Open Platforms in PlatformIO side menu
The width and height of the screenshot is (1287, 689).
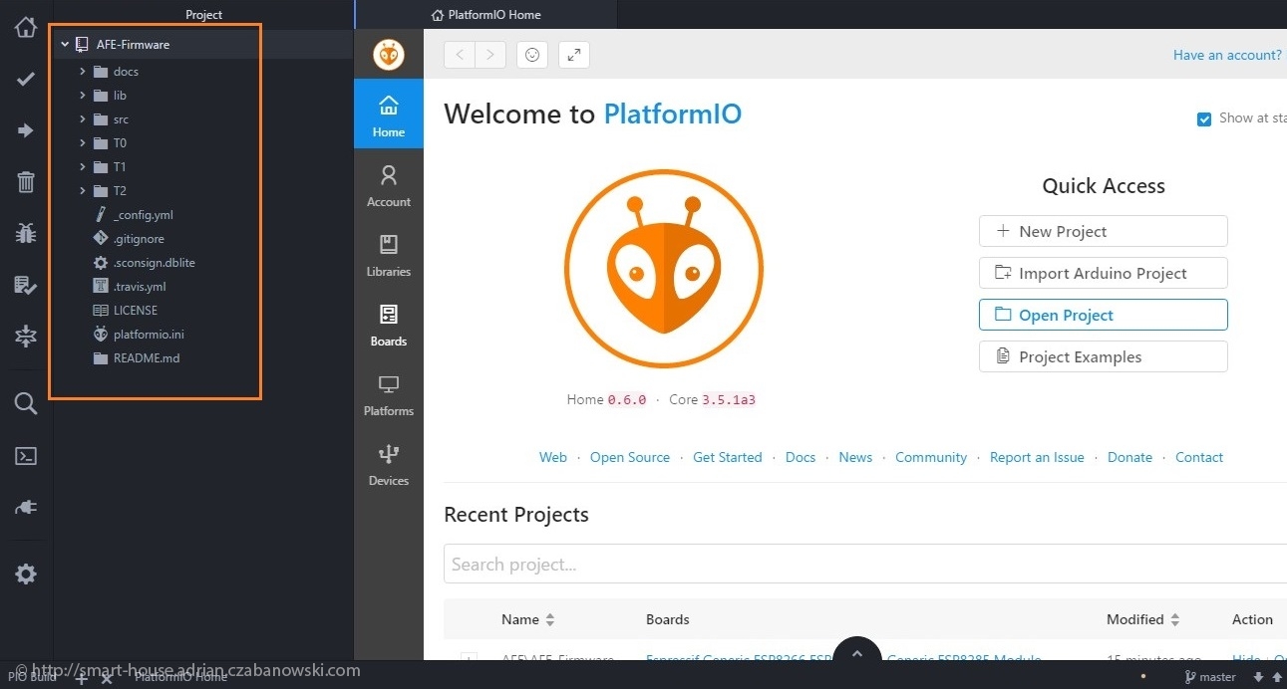389,393
